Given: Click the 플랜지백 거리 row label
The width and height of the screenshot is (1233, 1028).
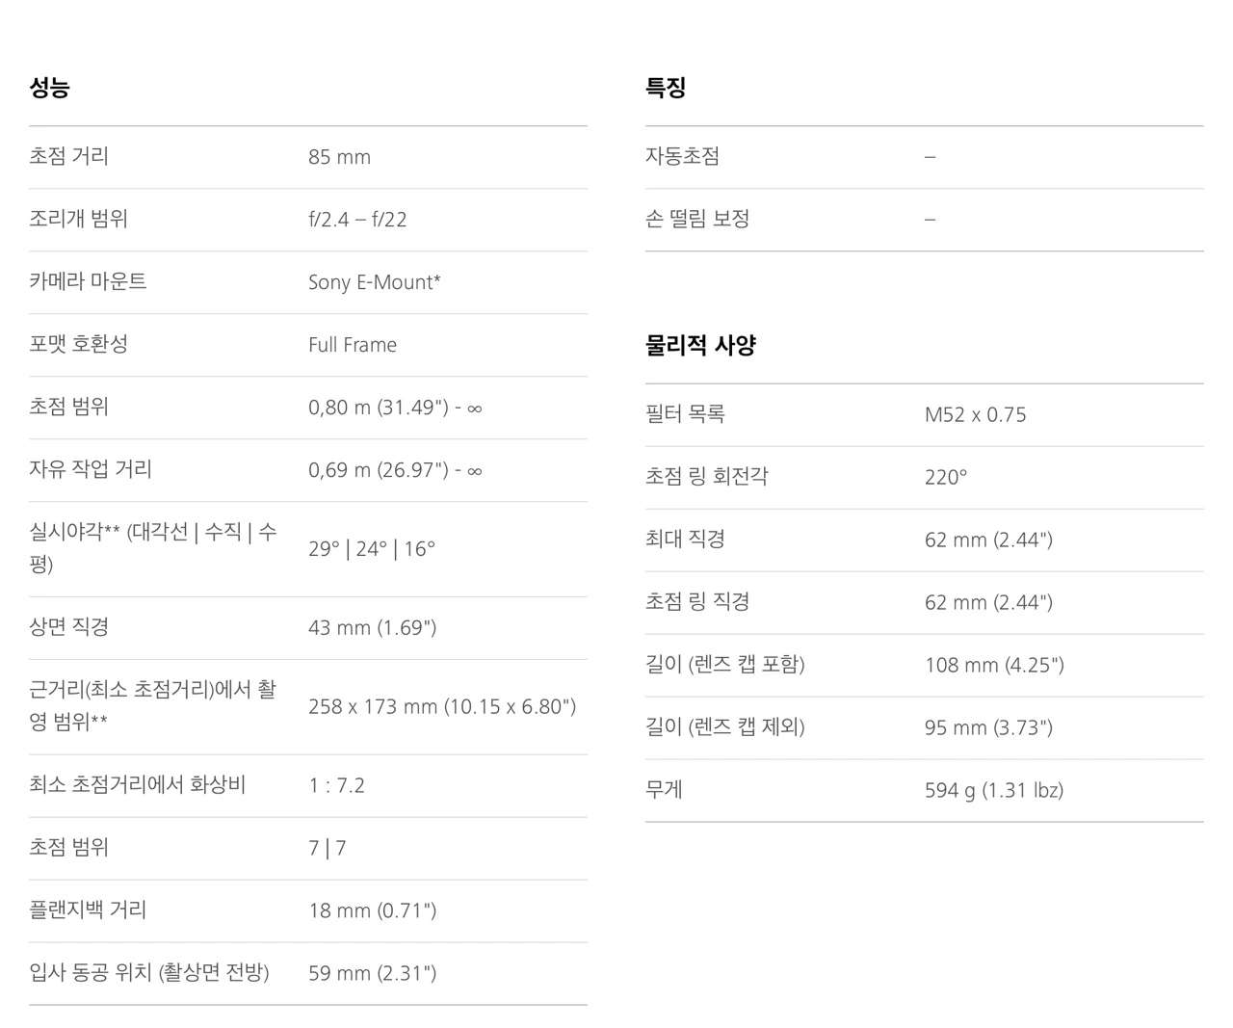Looking at the screenshot, I should [x=88, y=909].
